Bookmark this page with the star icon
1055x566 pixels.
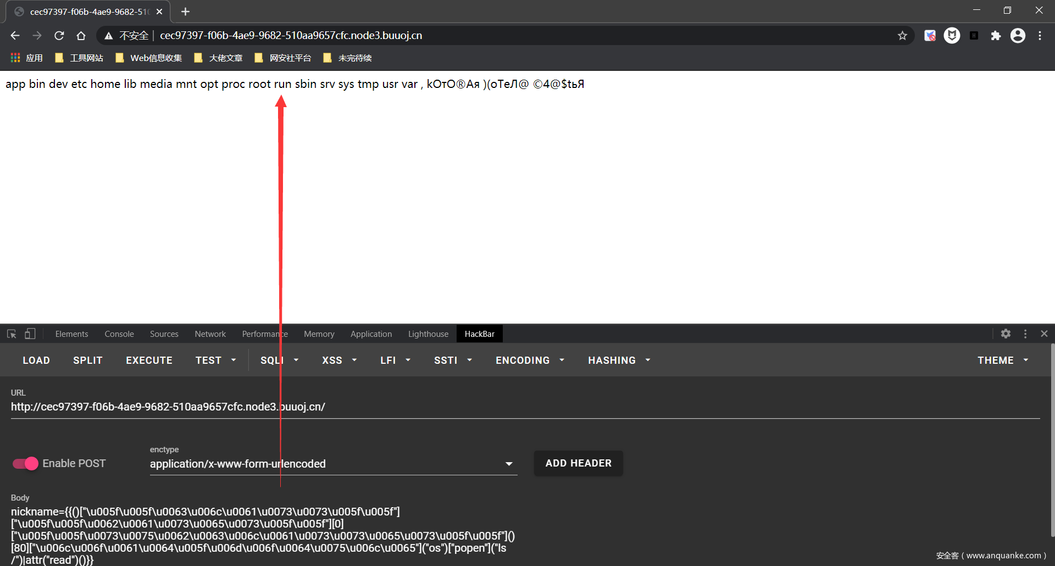pyautogui.click(x=902, y=36)
